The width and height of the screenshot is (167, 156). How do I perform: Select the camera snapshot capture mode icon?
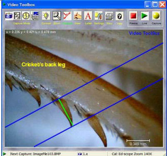[9, 16]
